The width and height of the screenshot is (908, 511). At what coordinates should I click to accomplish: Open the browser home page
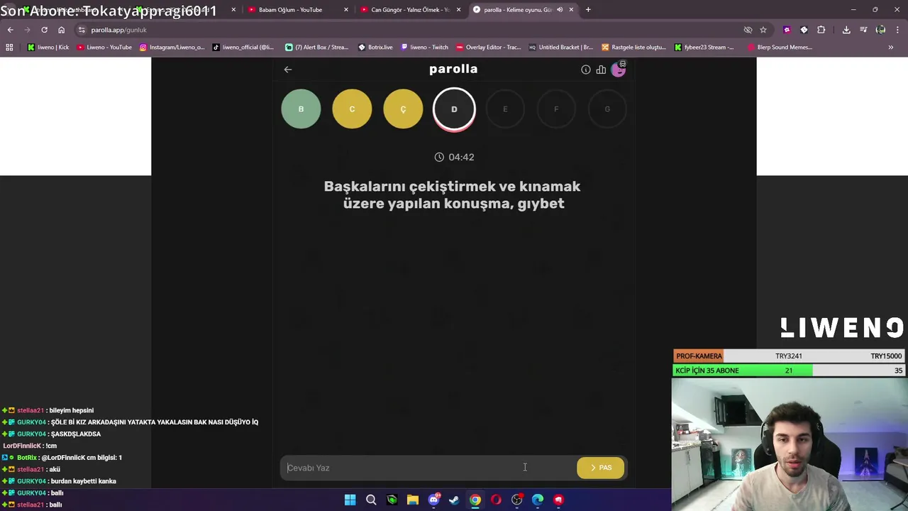[61, 30]
